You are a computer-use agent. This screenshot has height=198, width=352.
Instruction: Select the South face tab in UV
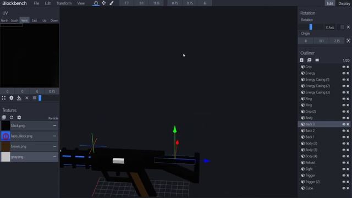click(x=14, y=20)
